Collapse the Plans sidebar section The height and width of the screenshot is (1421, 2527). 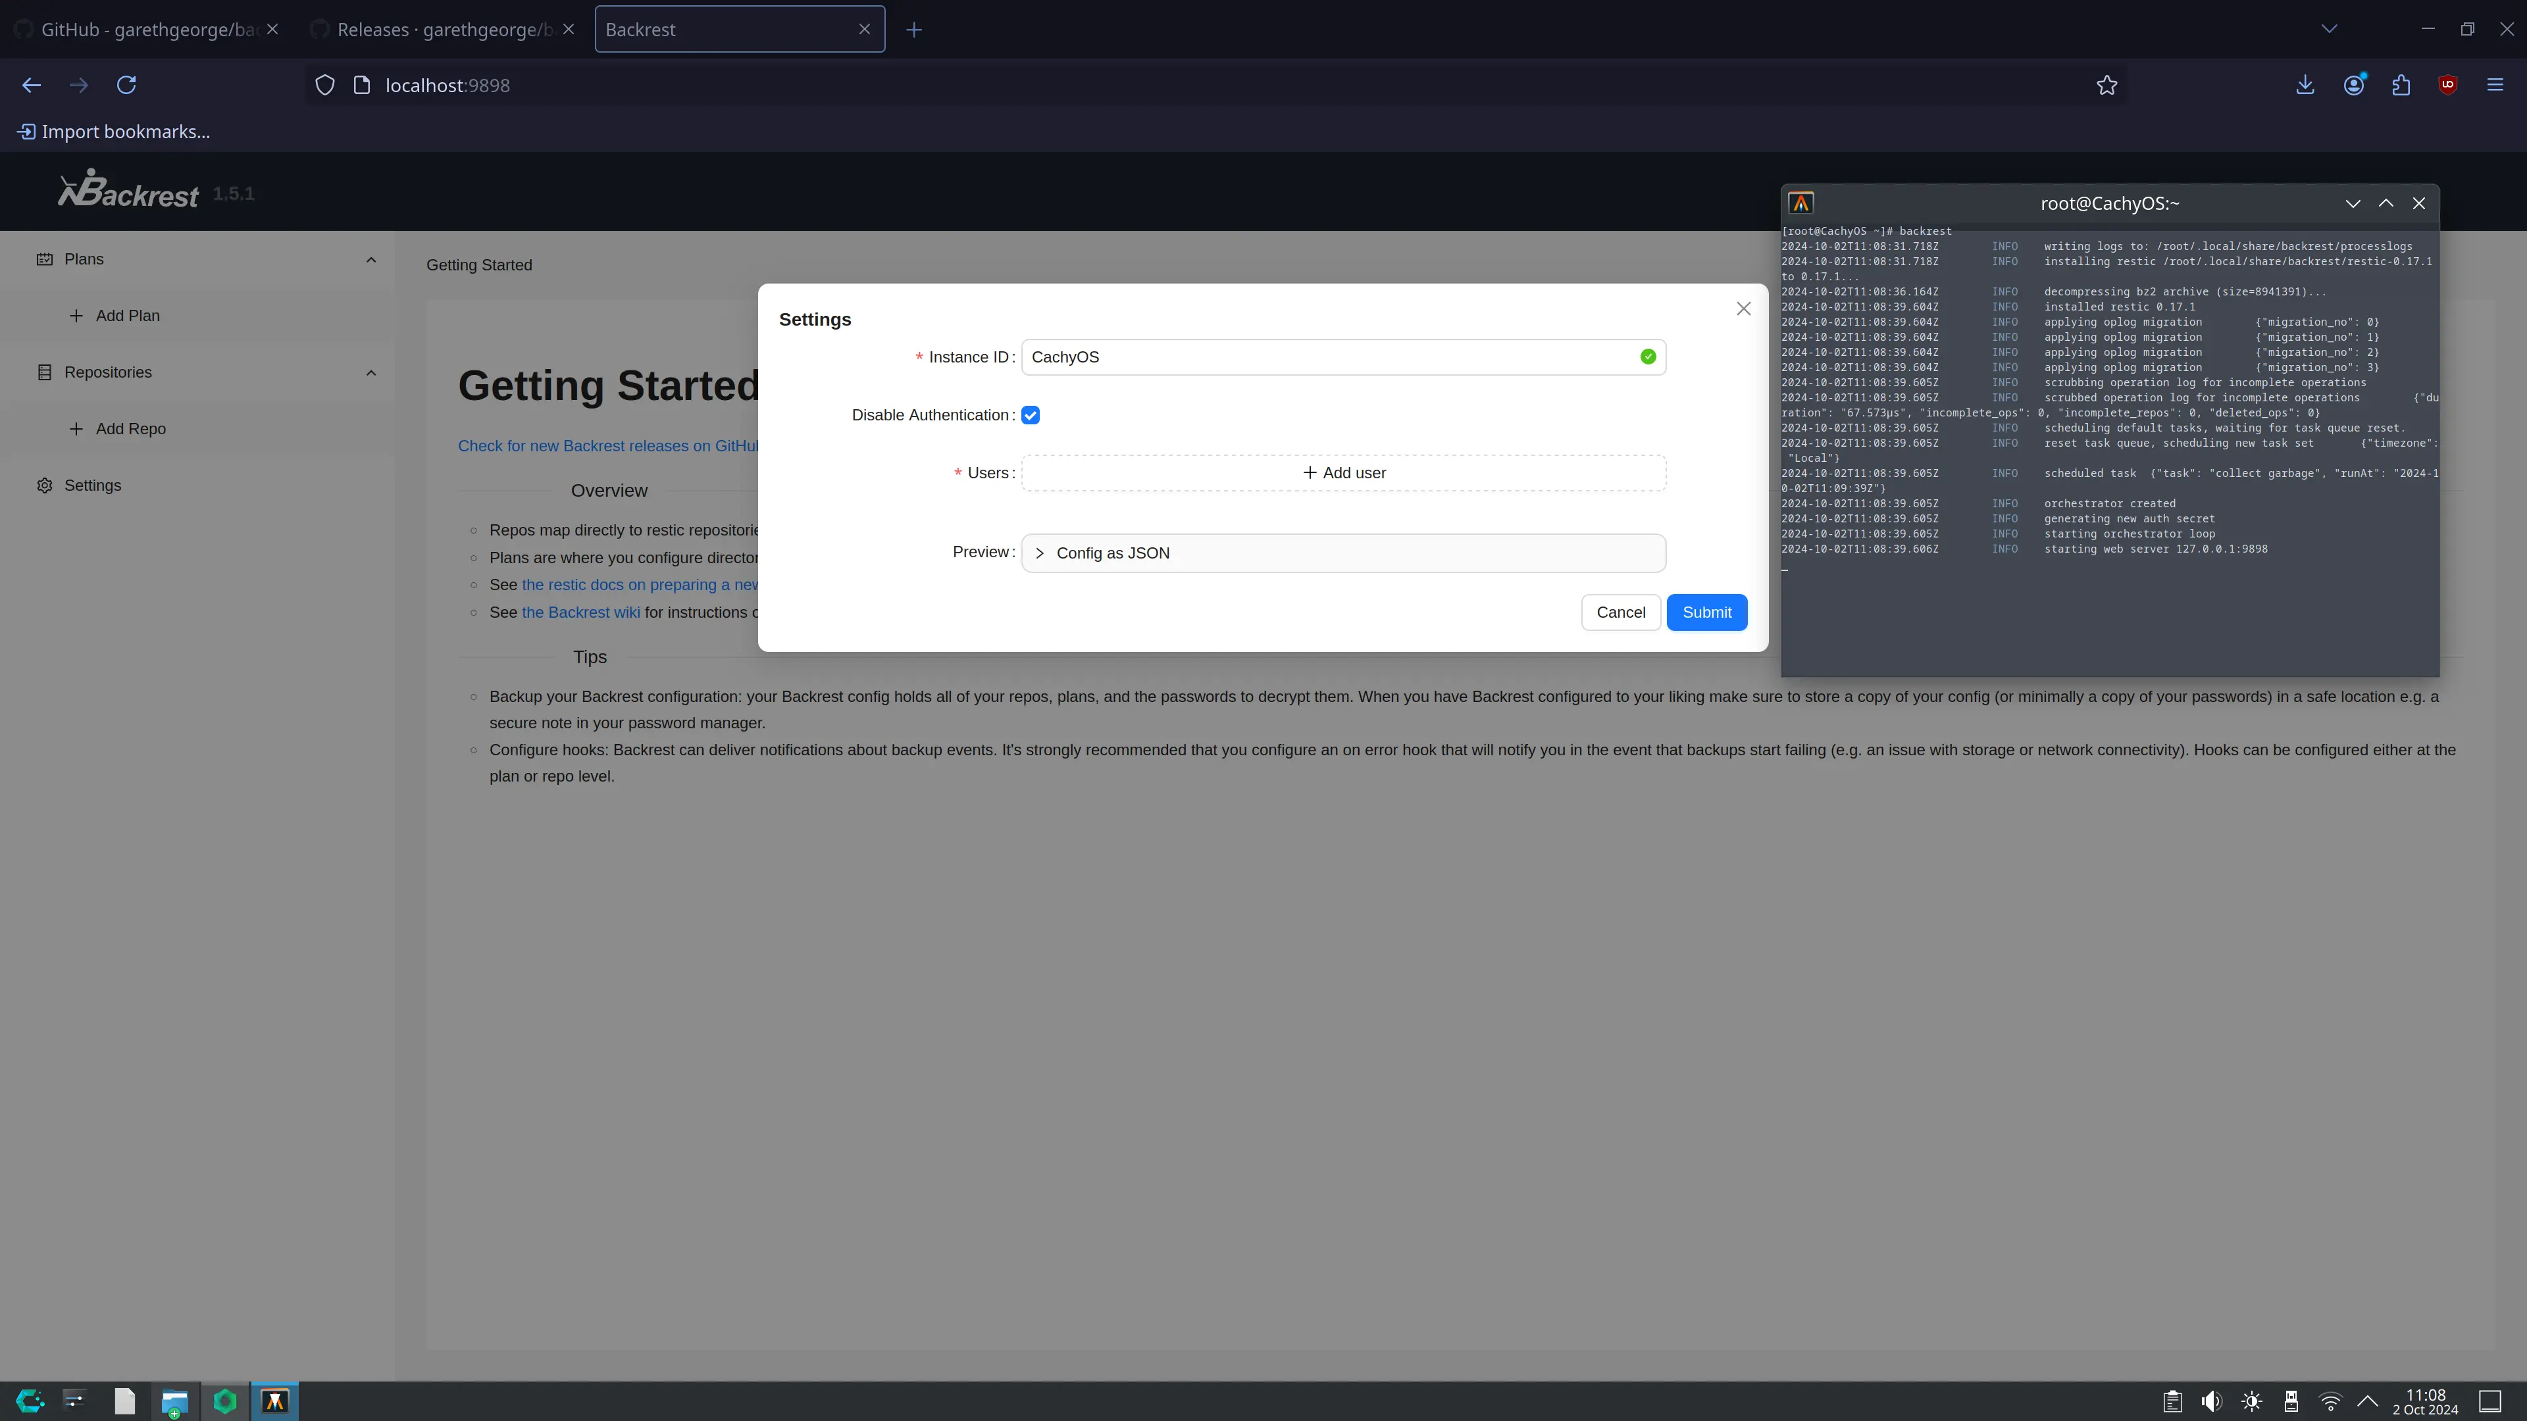(370, 259)
